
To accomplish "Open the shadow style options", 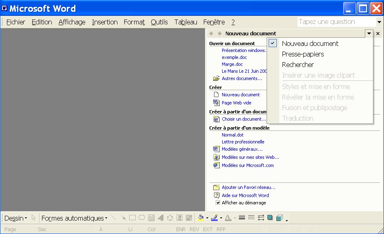I will pyautogui.click(x=270, y=218).
